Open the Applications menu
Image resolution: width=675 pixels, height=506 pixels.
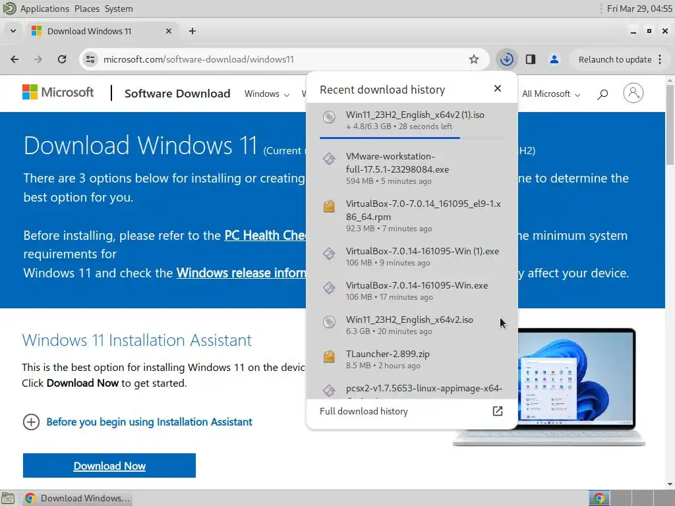pyautogui.click(x=44, y=9)
